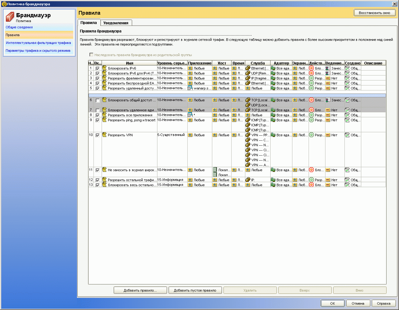Click the IP: service icon in Разрешить остальной трафи row
This screenshot has width=399, height=310.
[248, 180]
